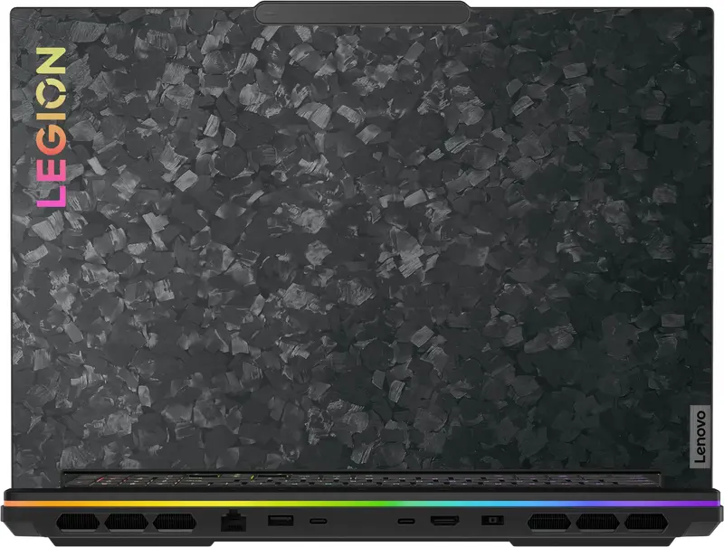Click the USB-C port beside the USB-A port

tap(319, 521)
